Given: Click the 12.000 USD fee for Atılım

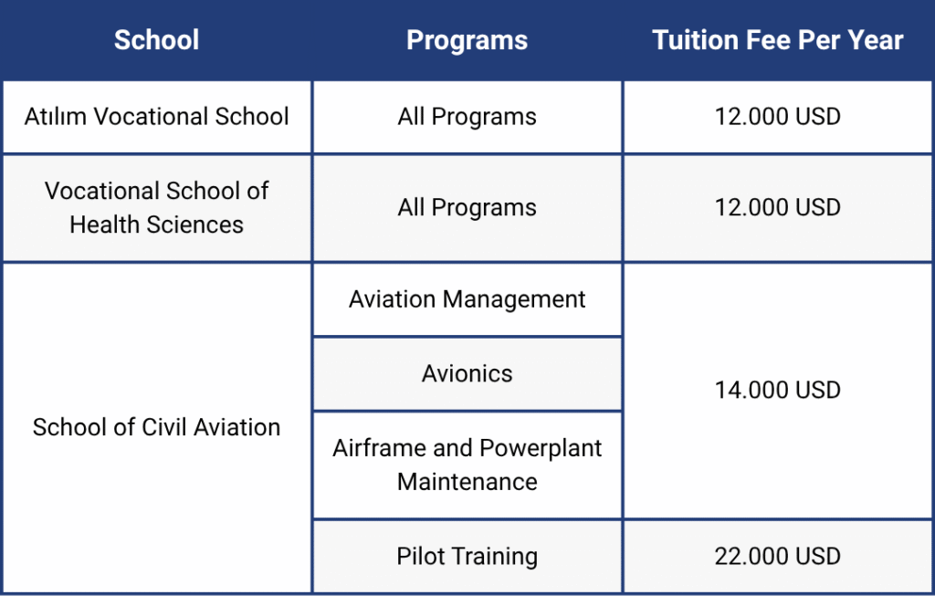Looking at the screenshot, I should (x=777, y=117).
